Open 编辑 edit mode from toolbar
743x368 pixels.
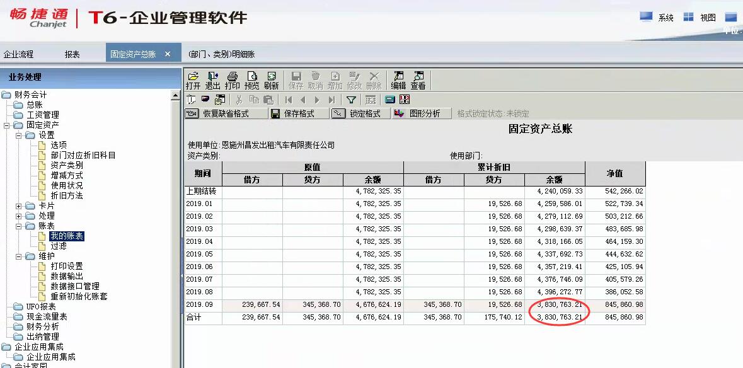click(x=398, y=81)
